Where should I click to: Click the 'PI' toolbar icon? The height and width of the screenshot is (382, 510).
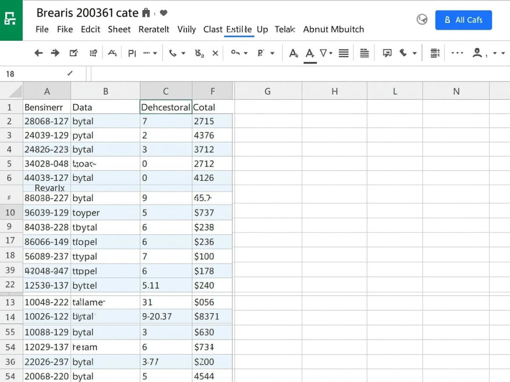[132, 53]
